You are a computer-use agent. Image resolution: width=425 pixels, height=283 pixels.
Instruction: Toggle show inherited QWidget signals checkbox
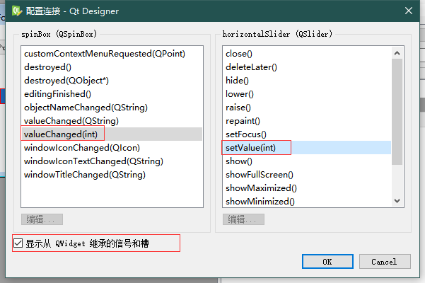18,244
